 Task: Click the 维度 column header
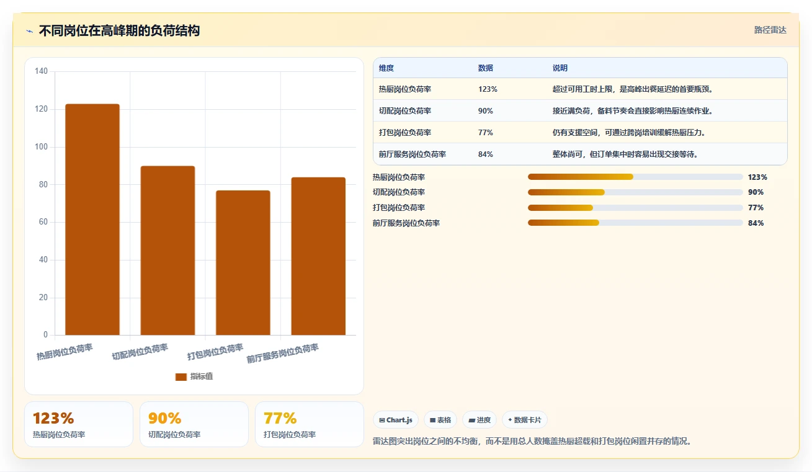386,68
